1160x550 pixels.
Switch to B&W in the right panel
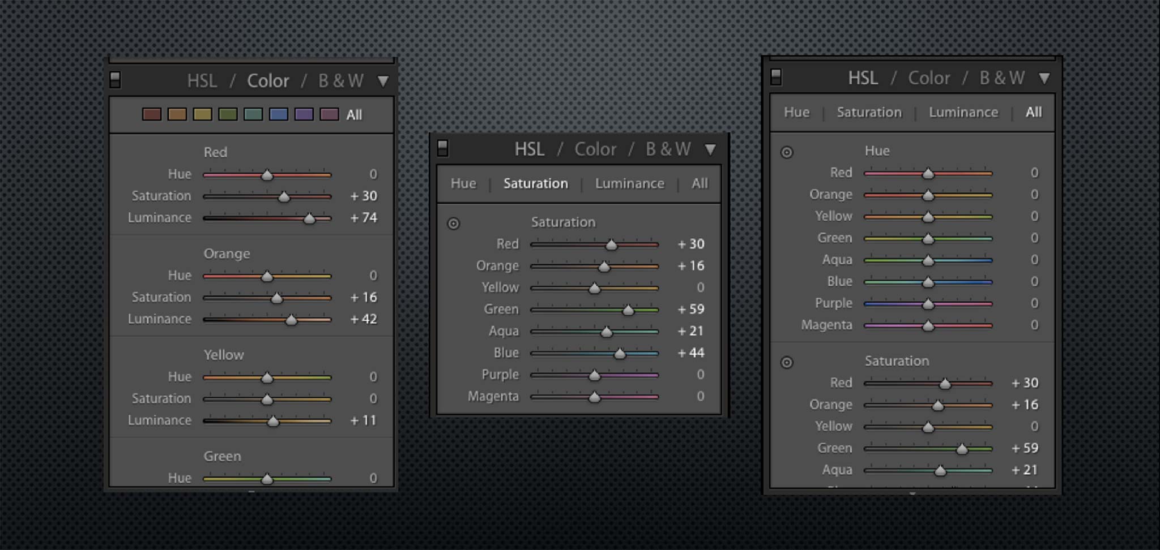1002,78
